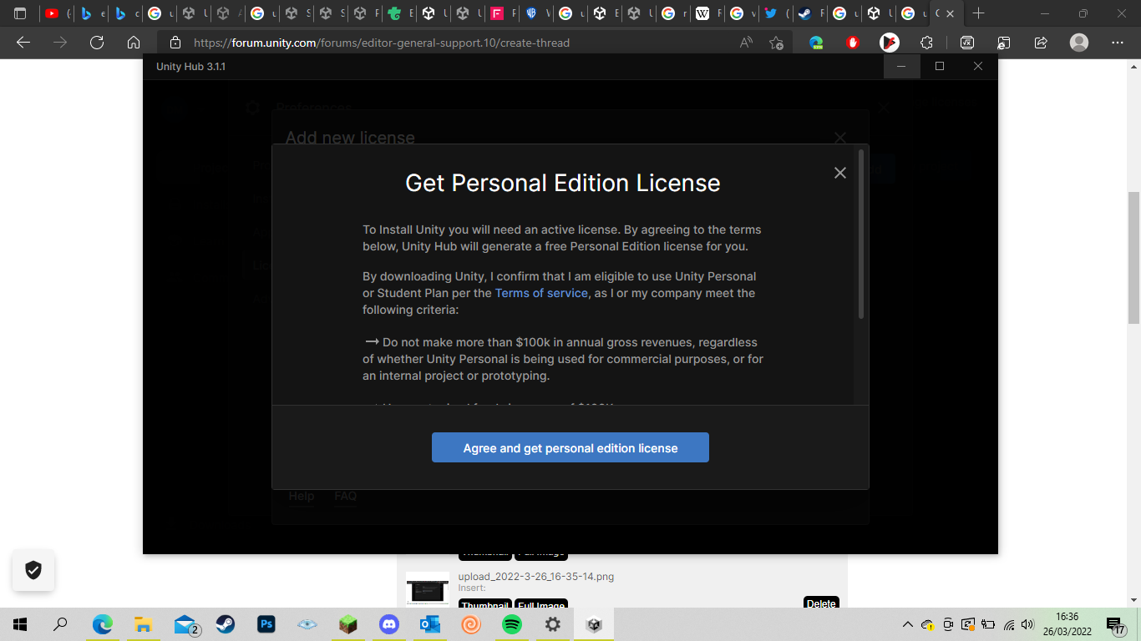
Task: Close the active browser tab
Action: (950, 13)
